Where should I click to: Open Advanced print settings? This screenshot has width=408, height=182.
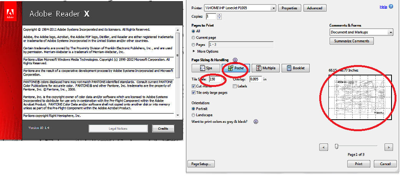click(315, 8)
